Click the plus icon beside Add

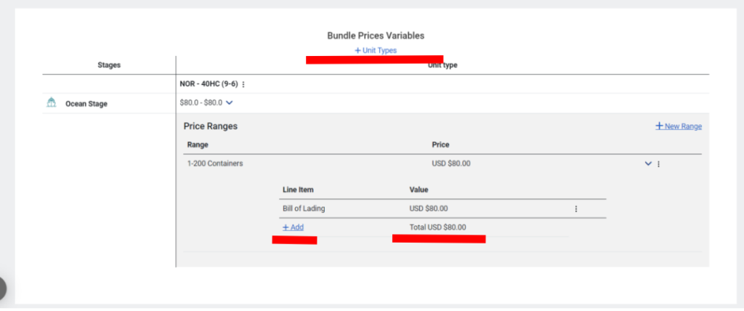pyautogui.click(x=286, y=227)
